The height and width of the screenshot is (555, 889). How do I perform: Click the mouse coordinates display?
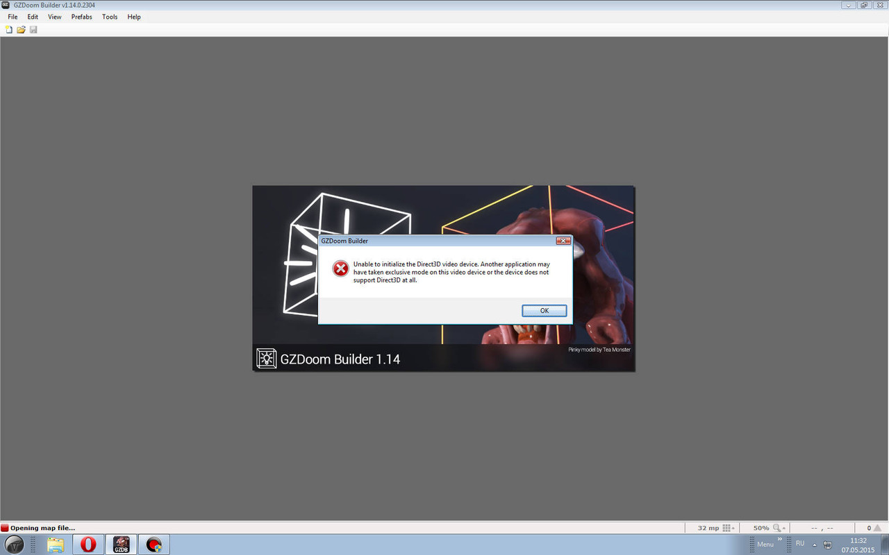click(822, 528)
